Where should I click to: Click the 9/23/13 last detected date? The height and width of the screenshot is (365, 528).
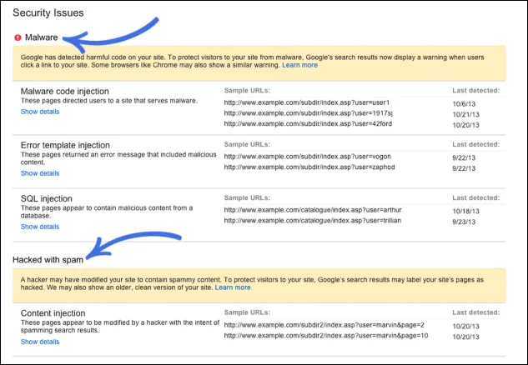(464, 222)
